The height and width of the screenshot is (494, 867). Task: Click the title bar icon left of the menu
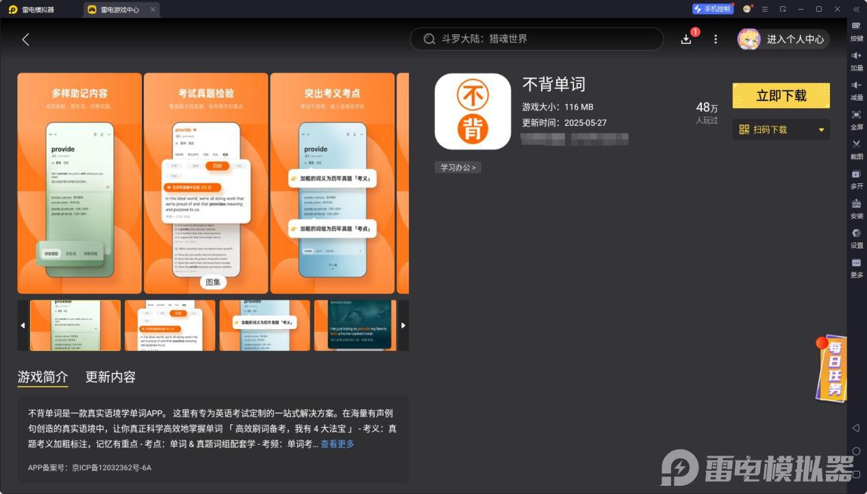[747, 9]
